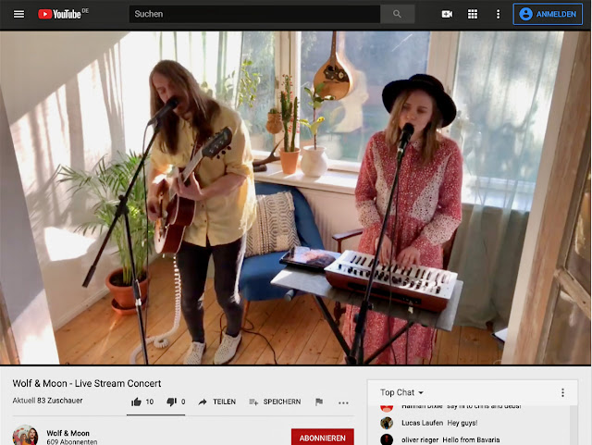Open the hamburger guide menu
592x445 pixels.
18,14
